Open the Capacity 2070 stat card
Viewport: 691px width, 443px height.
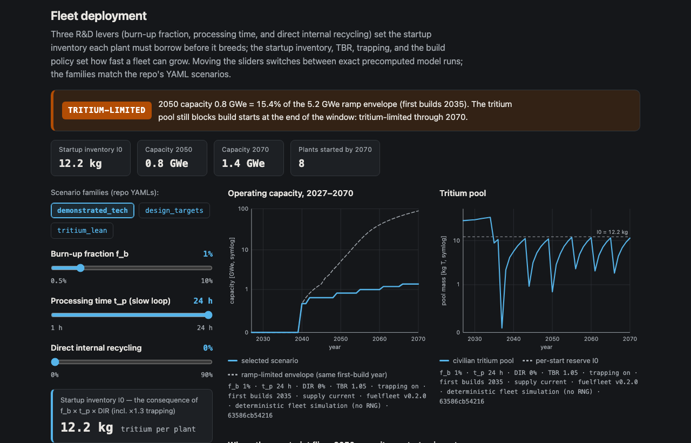click(x=249, y=158)
